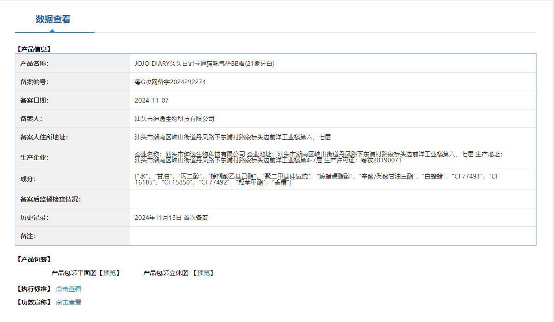
Task: Click the 产品包装立体图 label
Action: [166, 273]
